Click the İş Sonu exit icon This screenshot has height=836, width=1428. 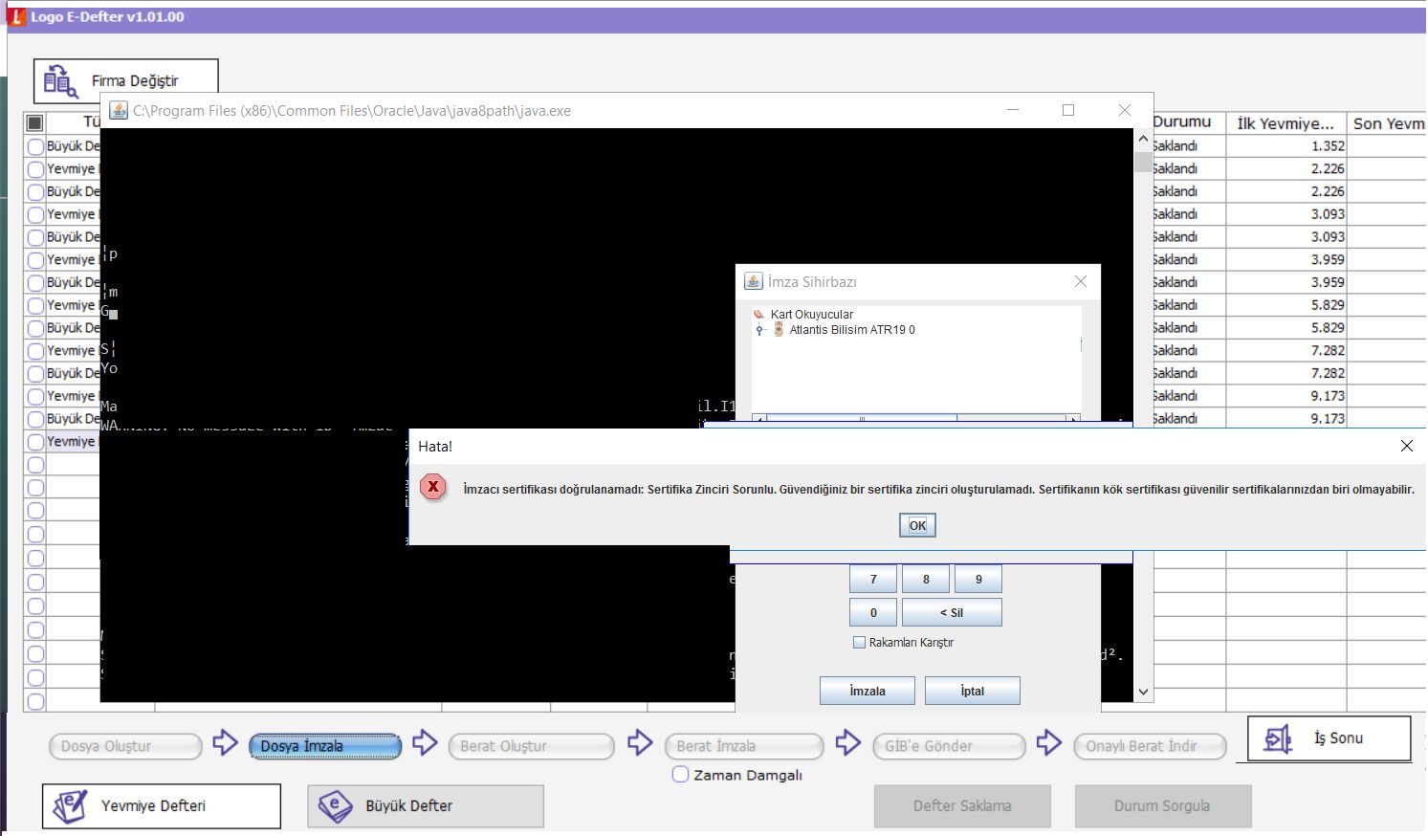tap(1279, 739)
